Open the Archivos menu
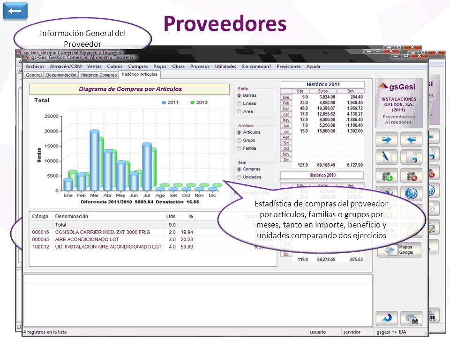 (x=35, y=66)
